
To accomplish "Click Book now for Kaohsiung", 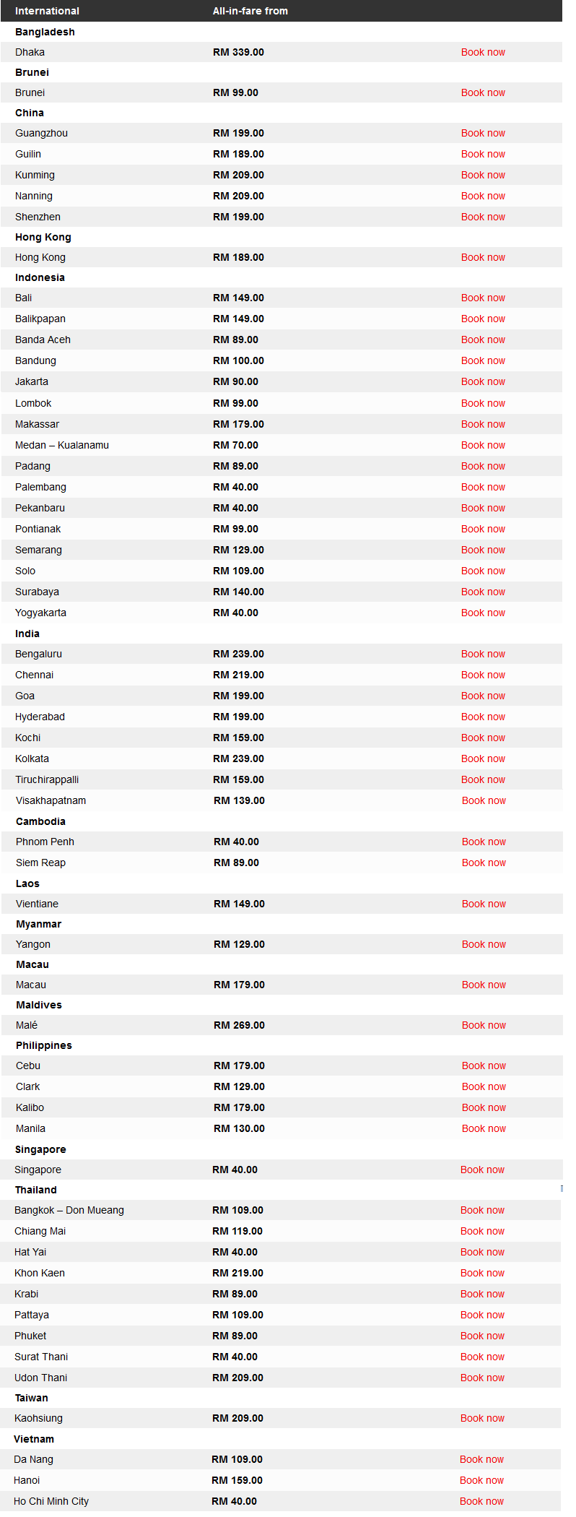I will (x=482, y=1418).
